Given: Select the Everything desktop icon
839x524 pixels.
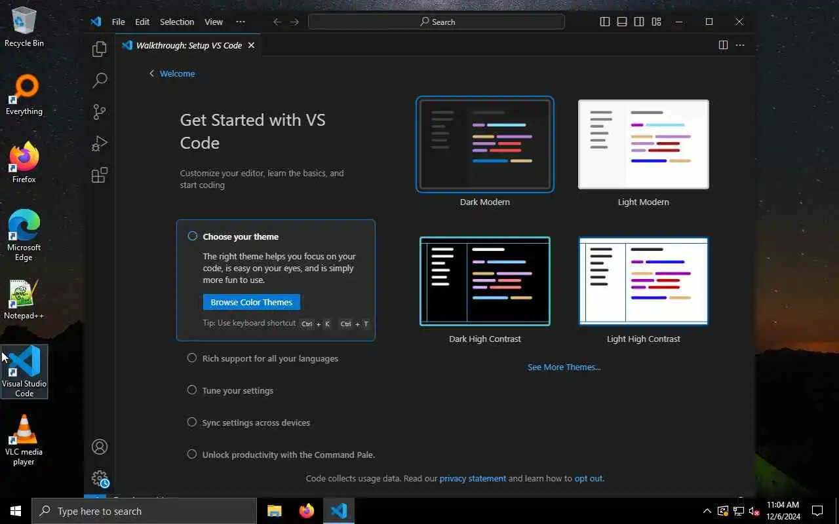Looking at the screenshot, I should click(x=24, y=96).
